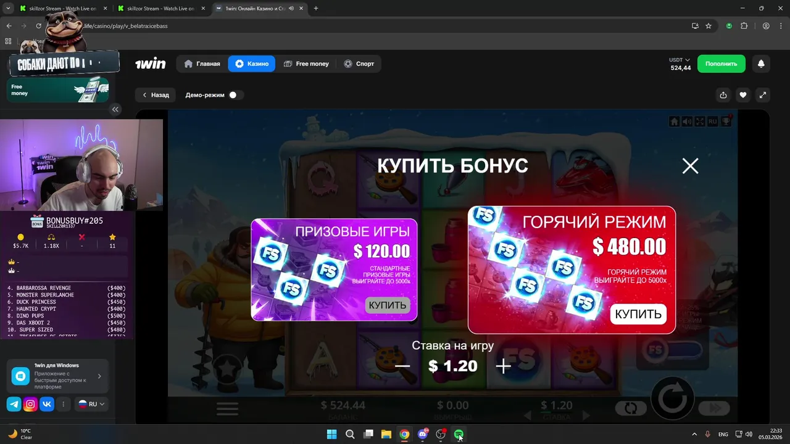The height and width of the screenshot is (444, 790).
Task: Open the Главная tab
Action: [x=202, y=64]
